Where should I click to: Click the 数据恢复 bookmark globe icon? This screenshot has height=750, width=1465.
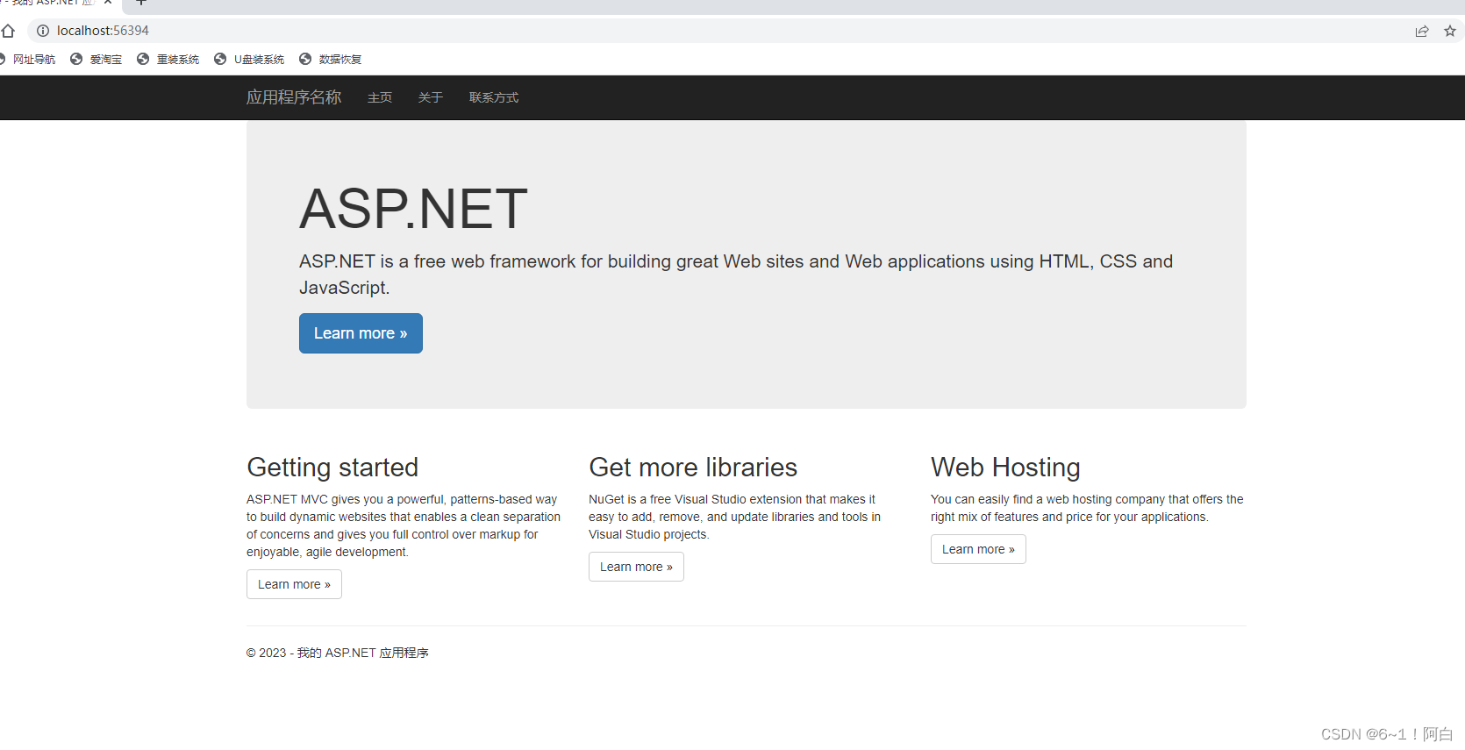click(x=305, y=59)
